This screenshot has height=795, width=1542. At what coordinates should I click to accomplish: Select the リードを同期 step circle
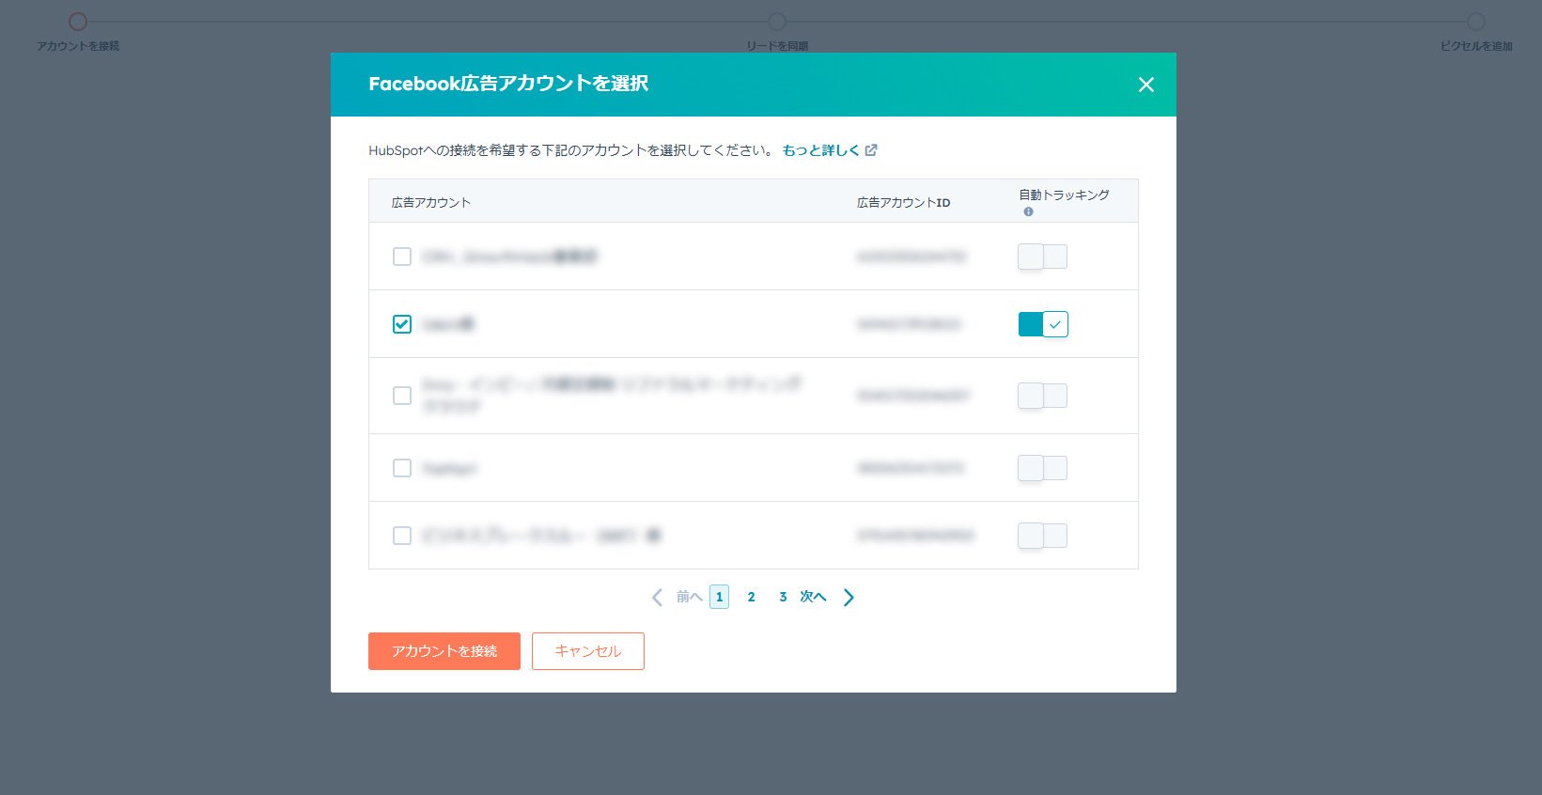777,22
